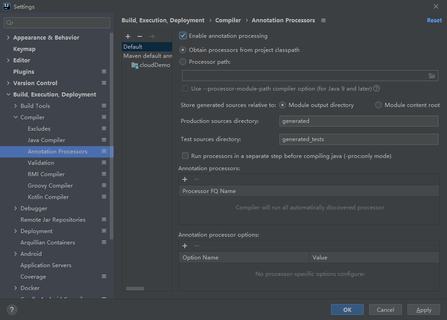Expand the Appearance & Behavior section
This screenshot has height=320, width=447.
point(8,38)
